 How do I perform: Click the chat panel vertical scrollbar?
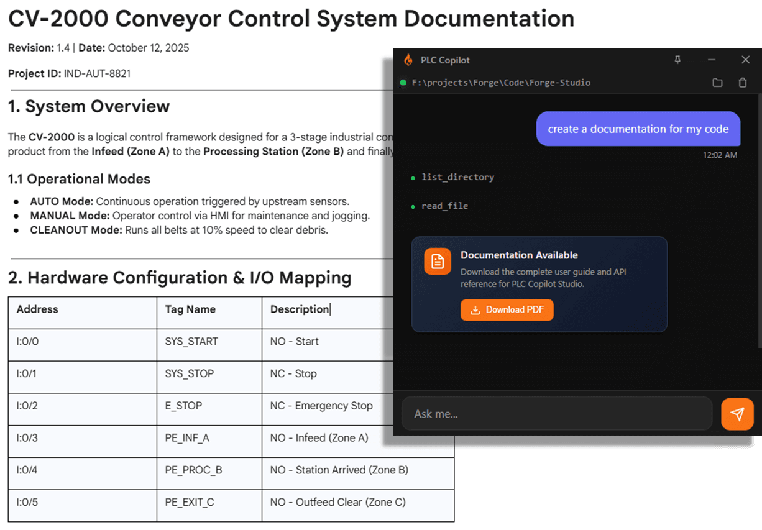coord(758,221)
